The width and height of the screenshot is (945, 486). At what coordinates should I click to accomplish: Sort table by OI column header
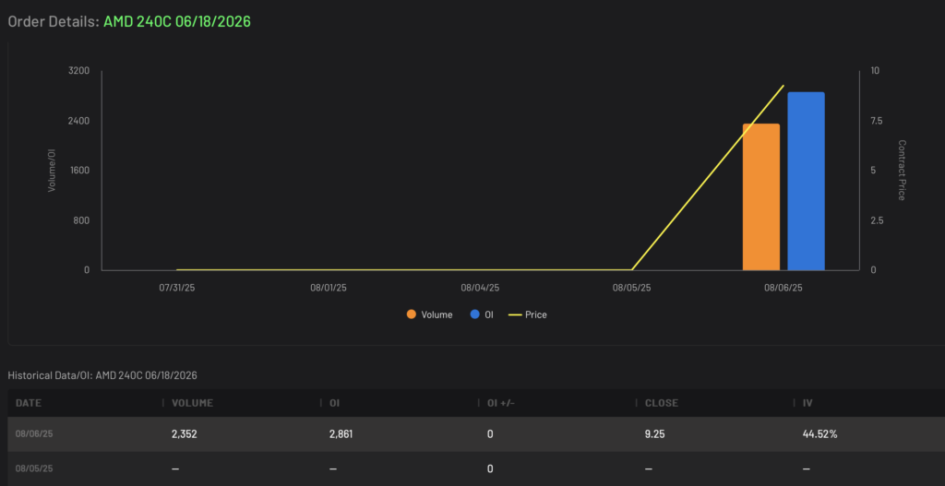point(334,403)
